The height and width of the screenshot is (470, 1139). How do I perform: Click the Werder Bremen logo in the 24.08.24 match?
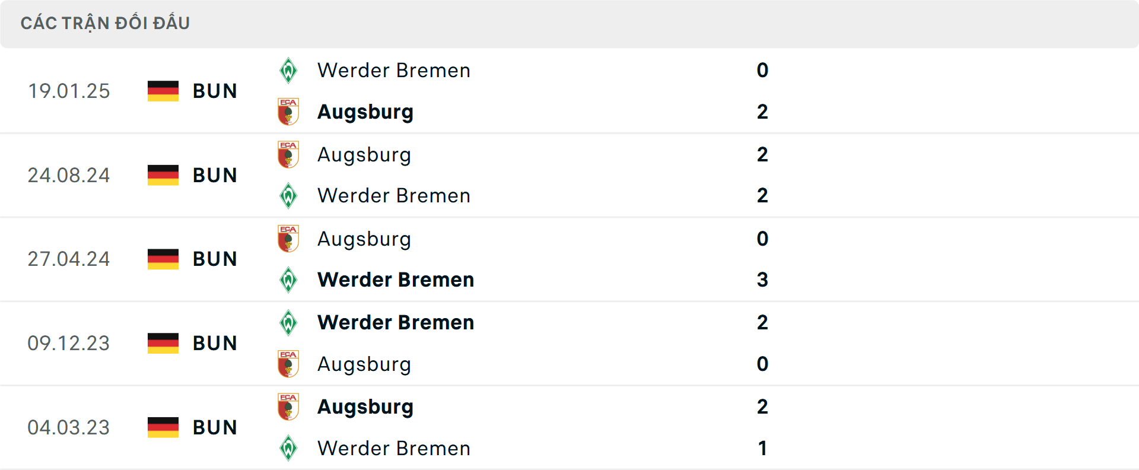[289, 196]
